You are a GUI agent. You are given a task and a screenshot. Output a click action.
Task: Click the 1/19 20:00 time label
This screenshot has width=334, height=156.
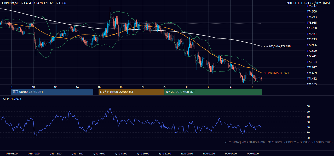pyautogui.click(x=143, y=153)
